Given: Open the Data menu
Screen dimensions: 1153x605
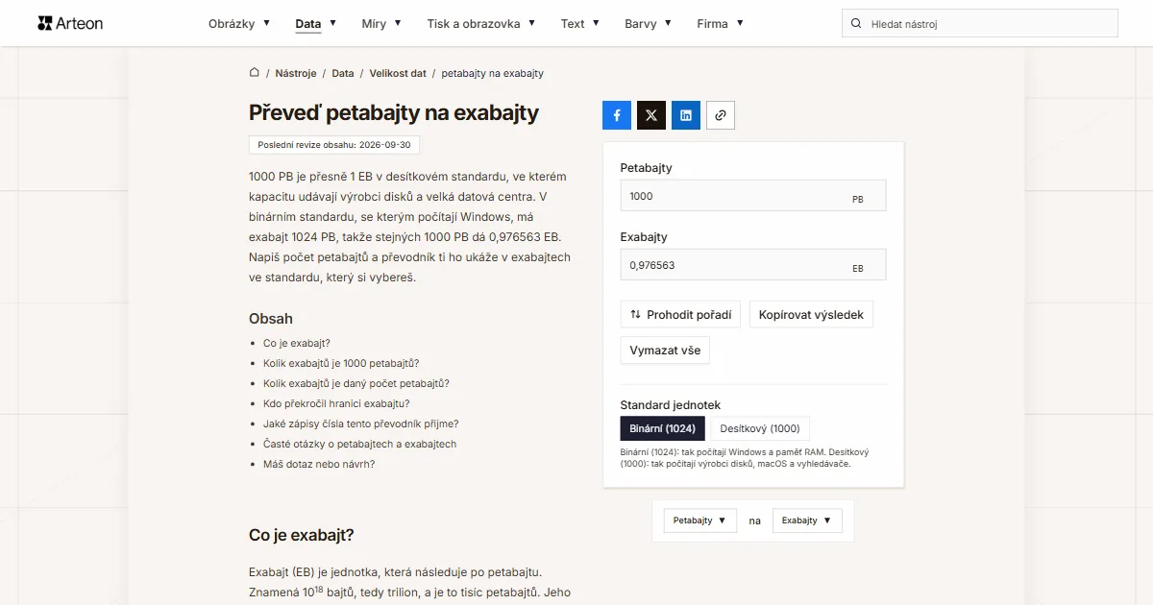Looking at the screenshot, I should (x=316, y=23).
